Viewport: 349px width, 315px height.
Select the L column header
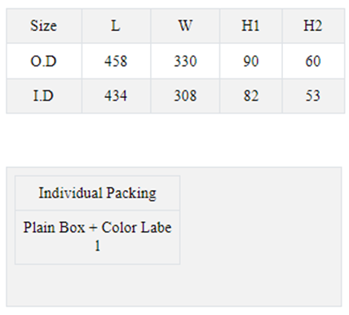[116, 26]
